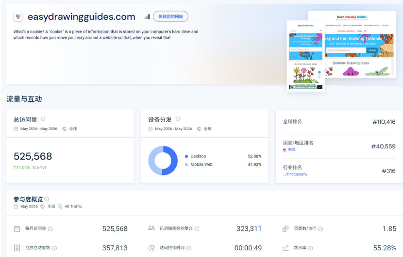
Task: Click calendar icon in 参与度概览 header
Action: (x=16, y=207)
